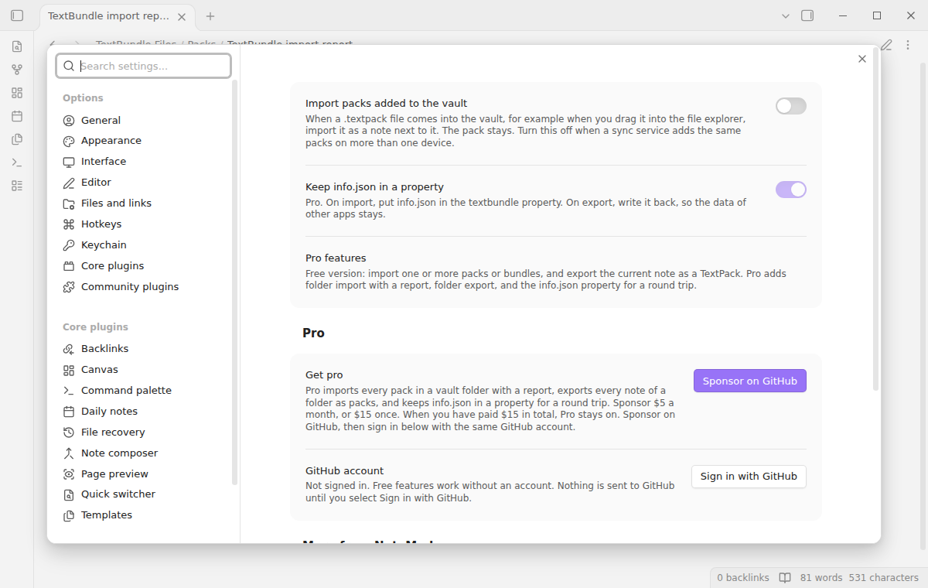
Task: Click the Command palette prompt icon
Action: pos(69,391)
